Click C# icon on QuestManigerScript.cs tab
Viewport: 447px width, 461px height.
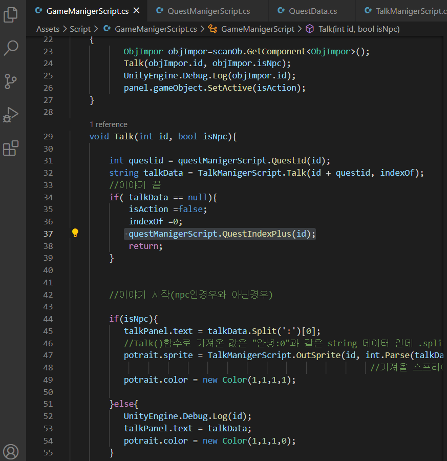(x=160, y=11)
